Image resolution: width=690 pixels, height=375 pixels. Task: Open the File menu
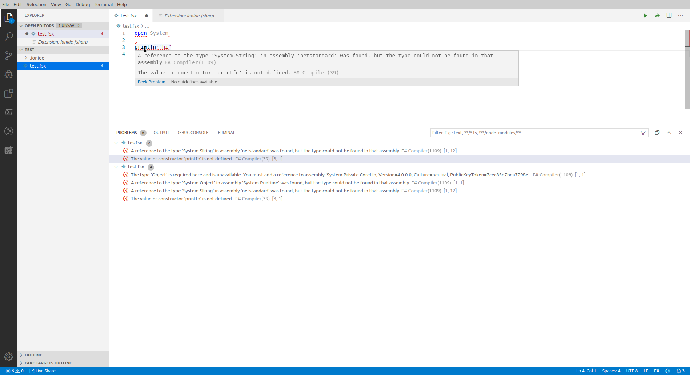pos(6,4)
